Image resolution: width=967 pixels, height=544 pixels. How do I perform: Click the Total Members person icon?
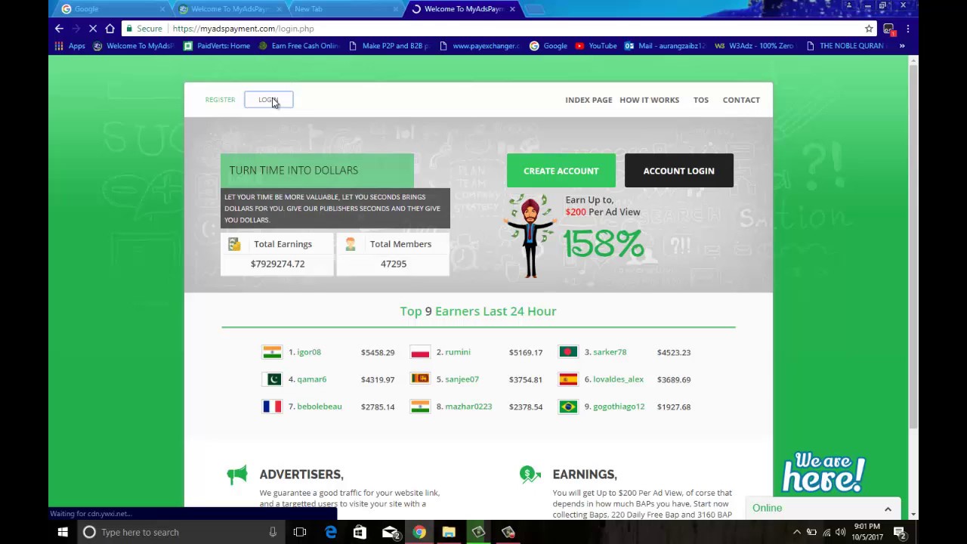click(x=351, y=244)
